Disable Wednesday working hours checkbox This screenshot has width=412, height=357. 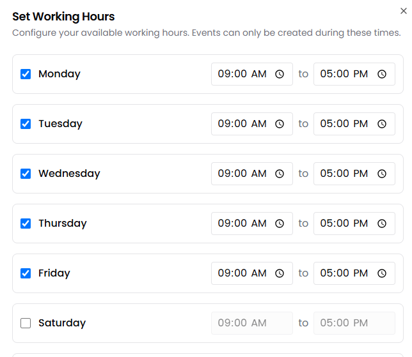click(26, 174)
